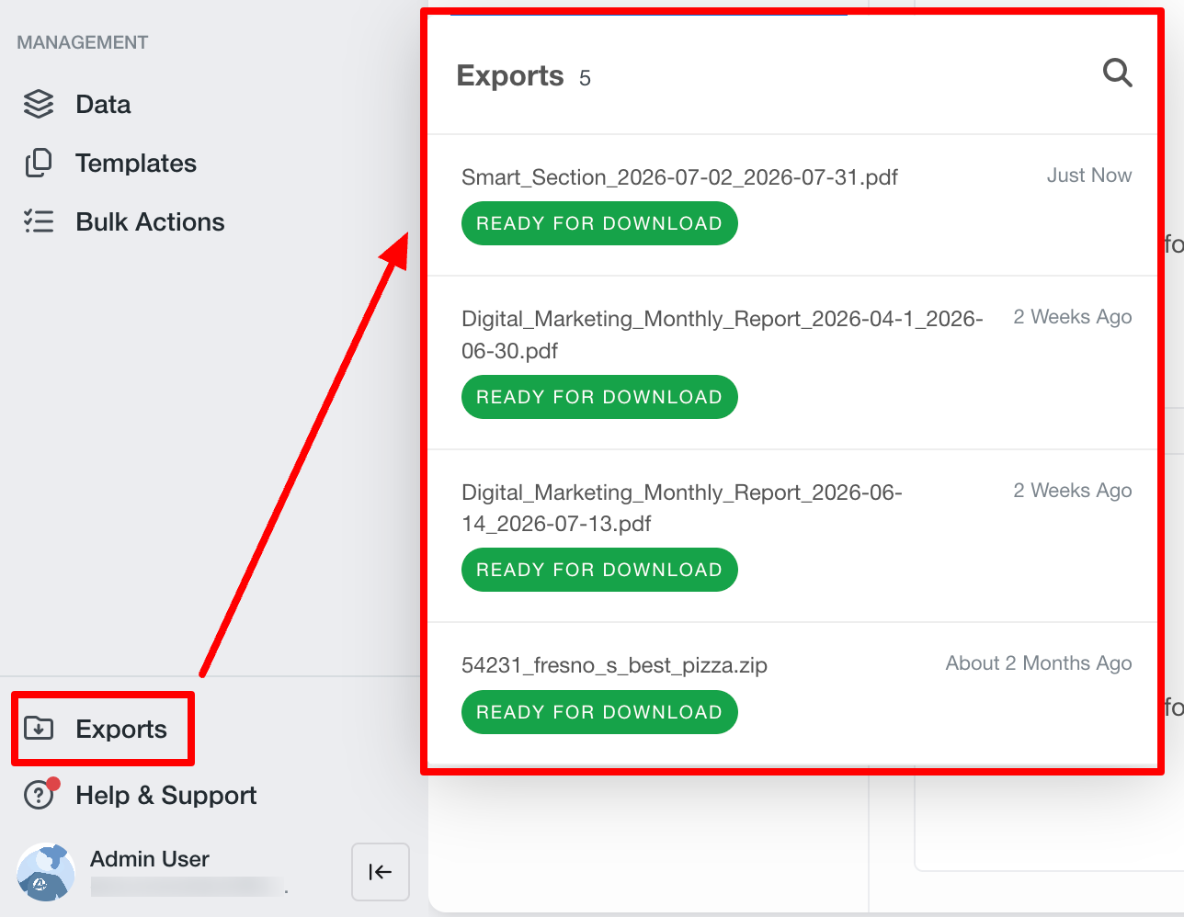Click the MANAGEMENT section label

pos(83,42)
